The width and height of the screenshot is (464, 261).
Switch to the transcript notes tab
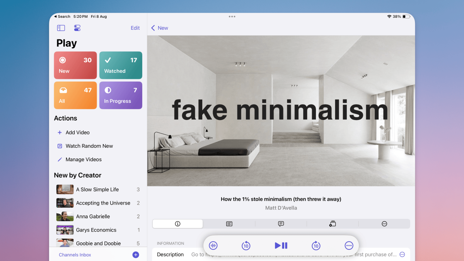(229, 224)
